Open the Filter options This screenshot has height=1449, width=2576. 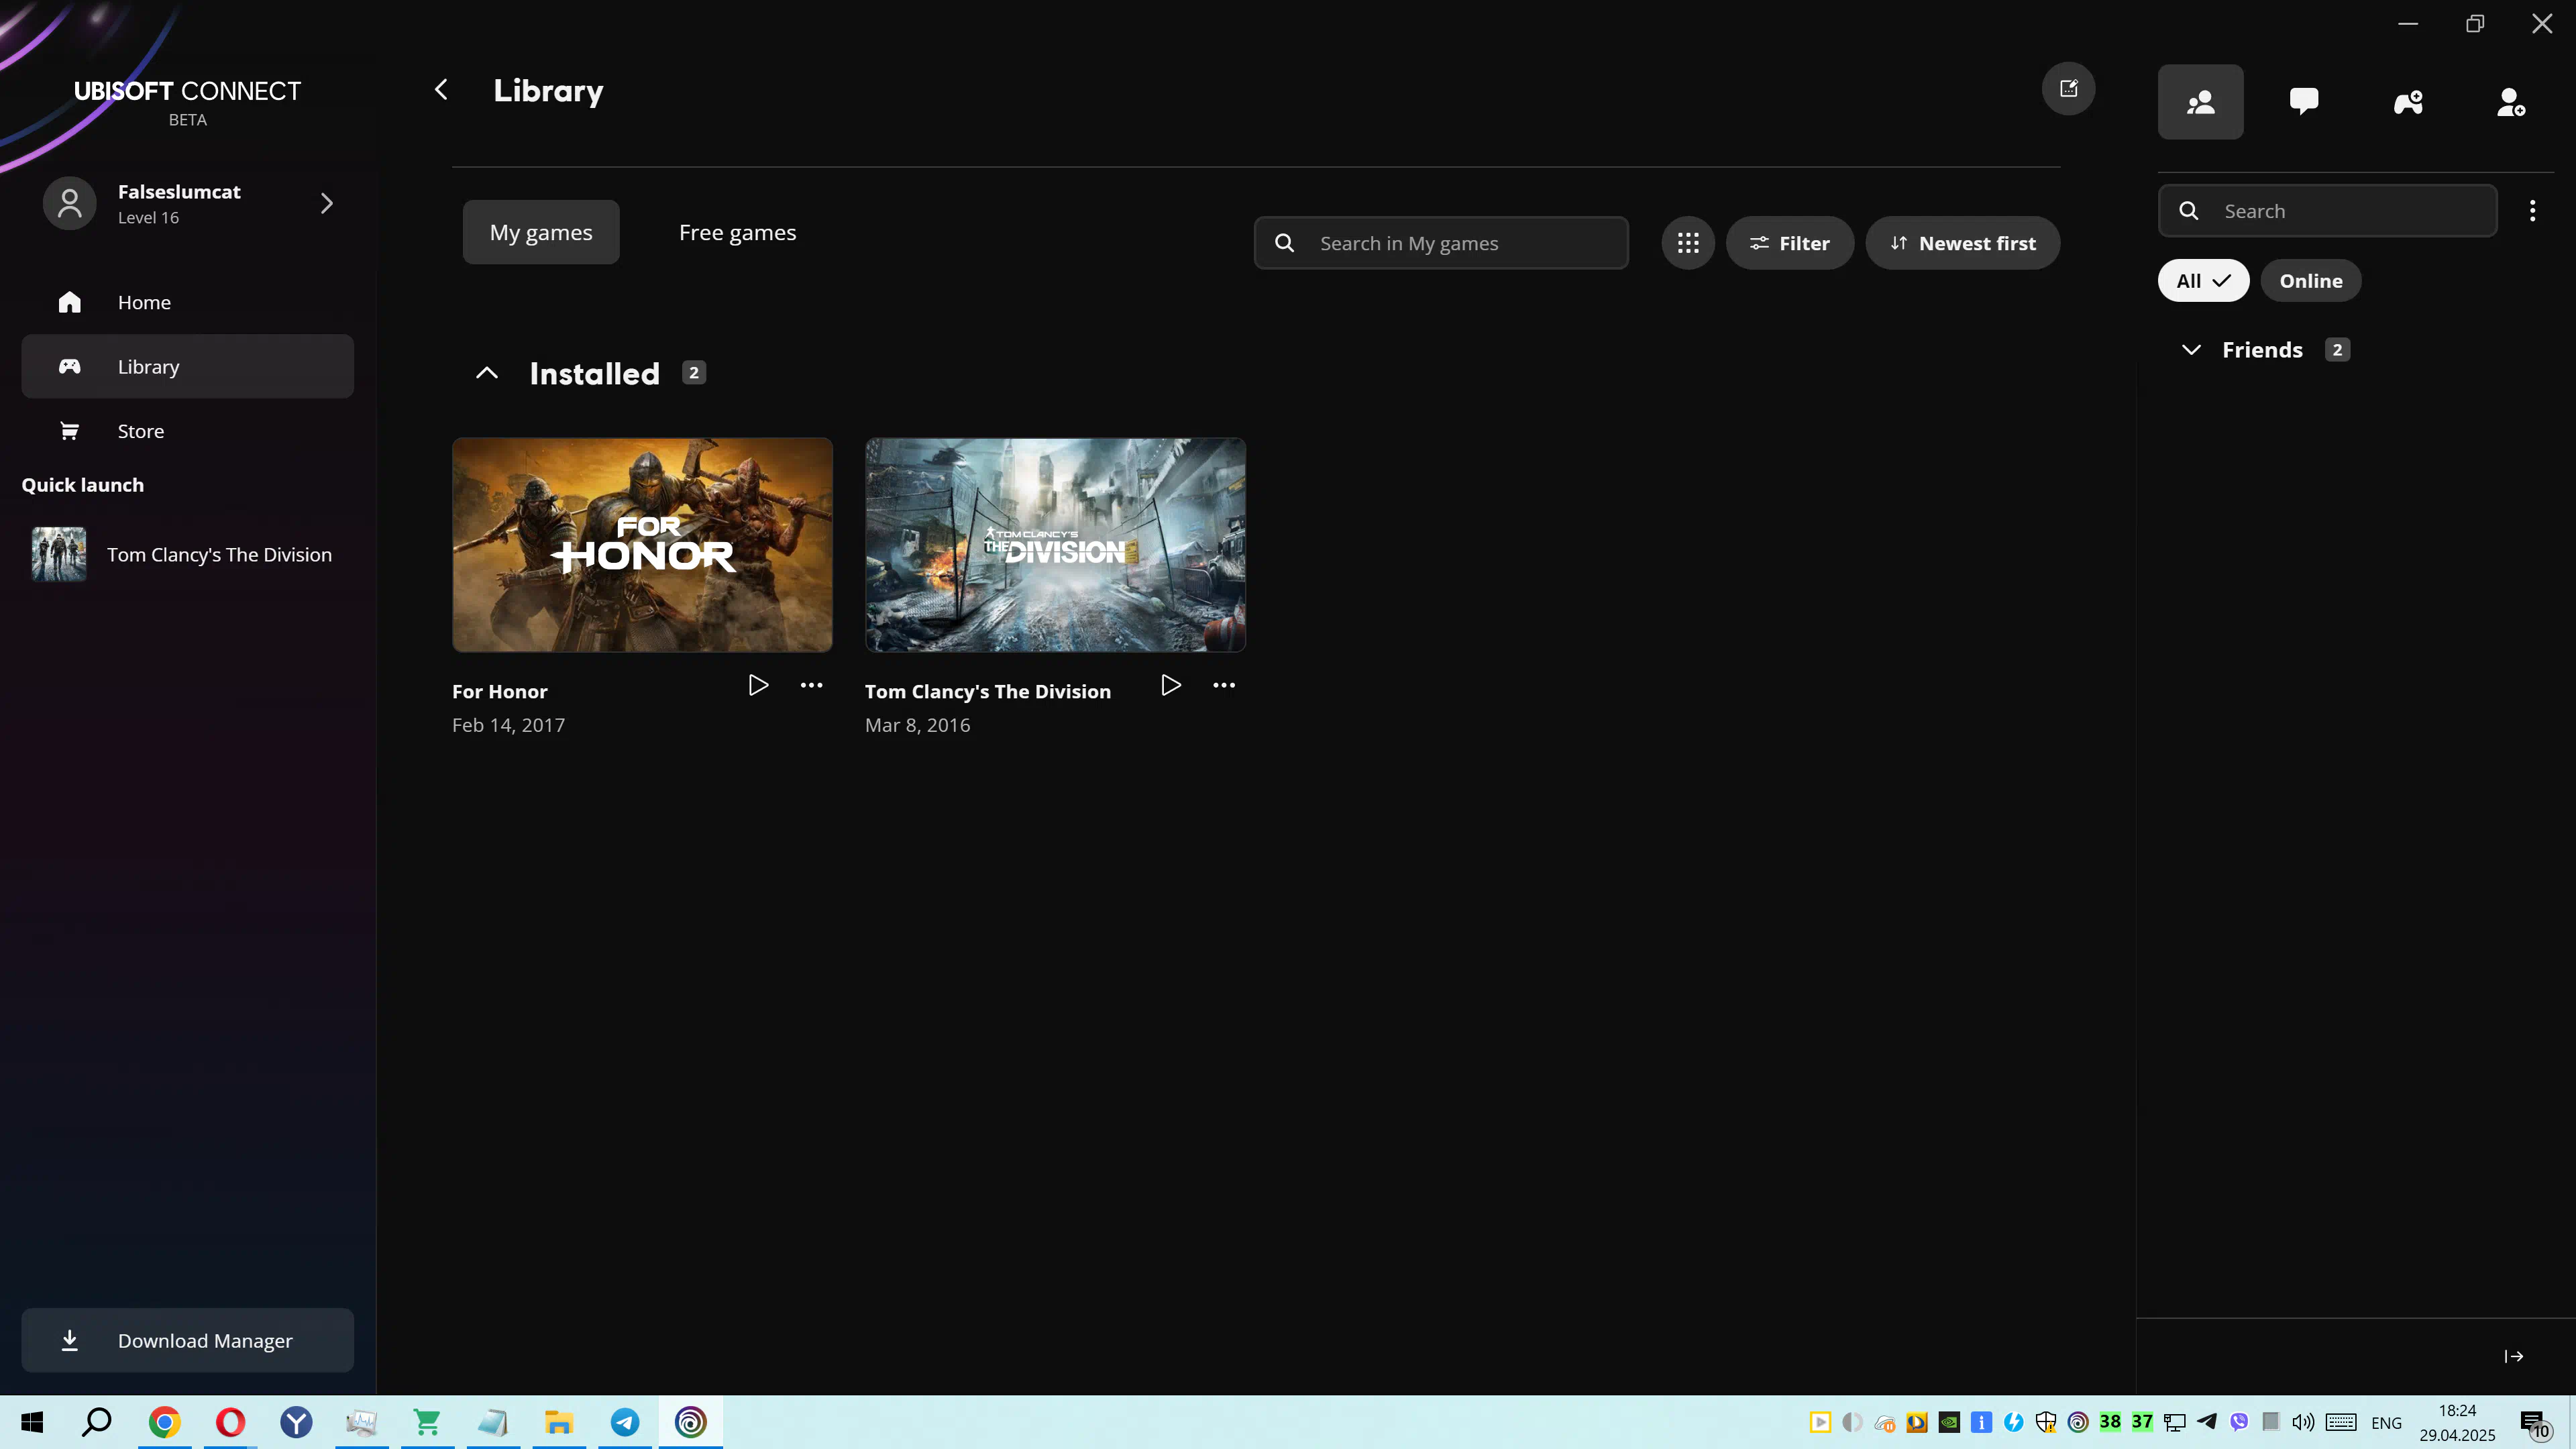point(1789,243)
